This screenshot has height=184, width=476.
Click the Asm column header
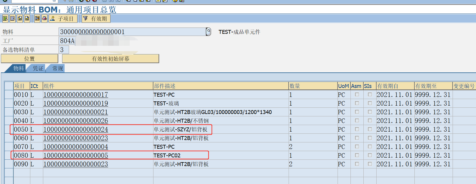[x=357, y=86]
